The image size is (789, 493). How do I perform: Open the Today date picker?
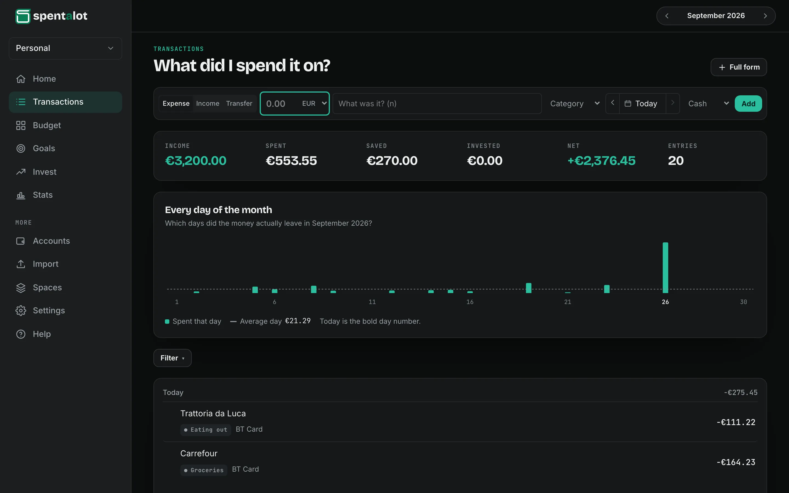pos(642,103)
